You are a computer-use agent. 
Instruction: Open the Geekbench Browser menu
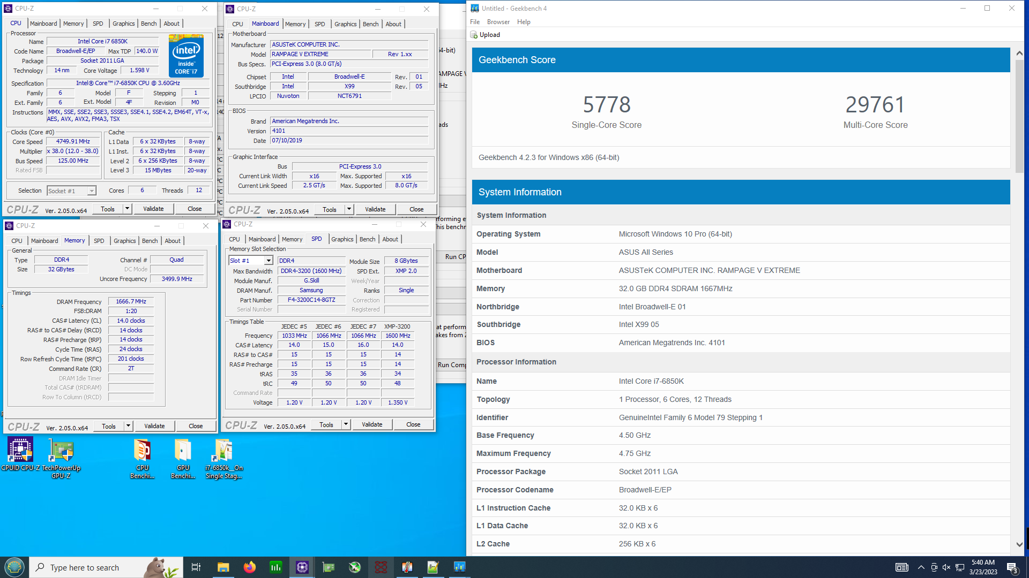coord(498,22)
